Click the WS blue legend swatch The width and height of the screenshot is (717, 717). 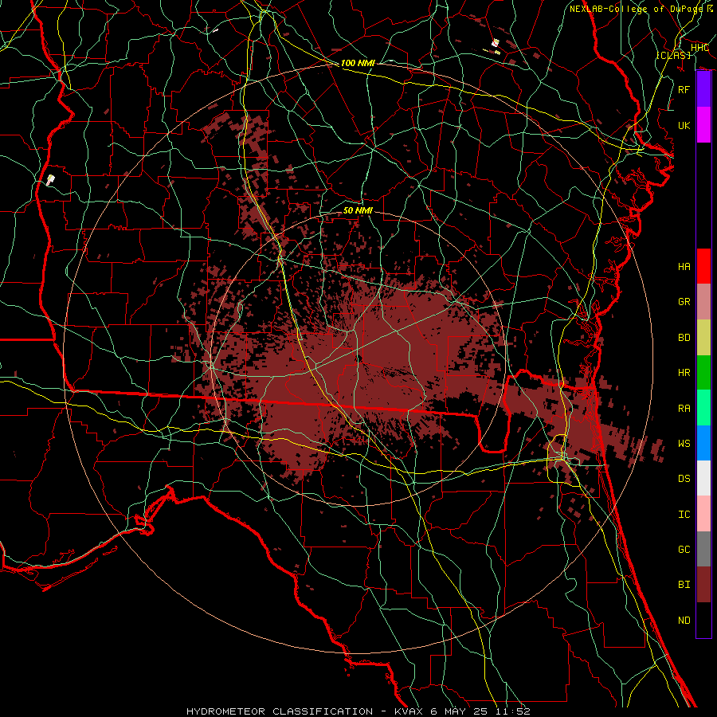(703, 443)
